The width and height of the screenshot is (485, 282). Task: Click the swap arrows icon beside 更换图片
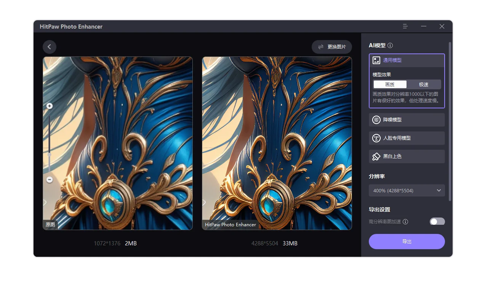pos(321,47)
